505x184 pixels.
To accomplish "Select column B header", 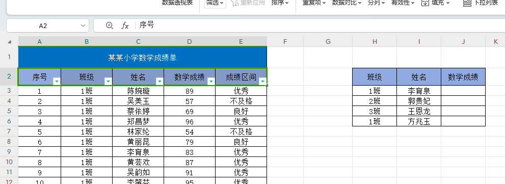I will [87, 42].
